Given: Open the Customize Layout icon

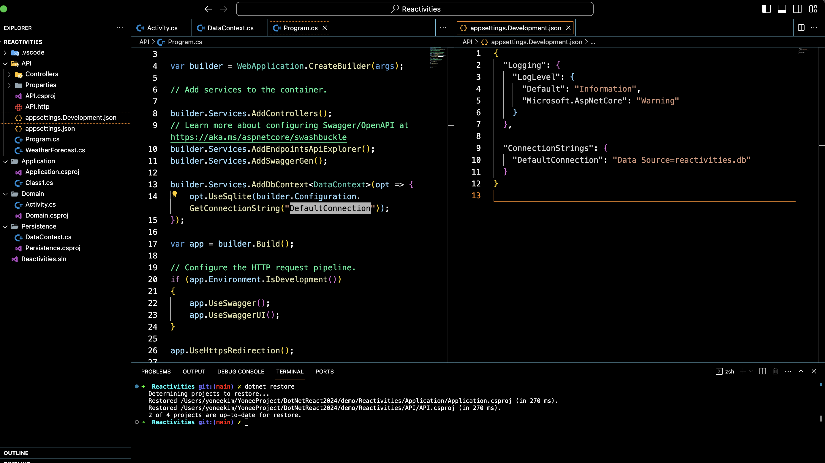Looking at the screenshot, I should pyautogui.click(x=813, y=9).
